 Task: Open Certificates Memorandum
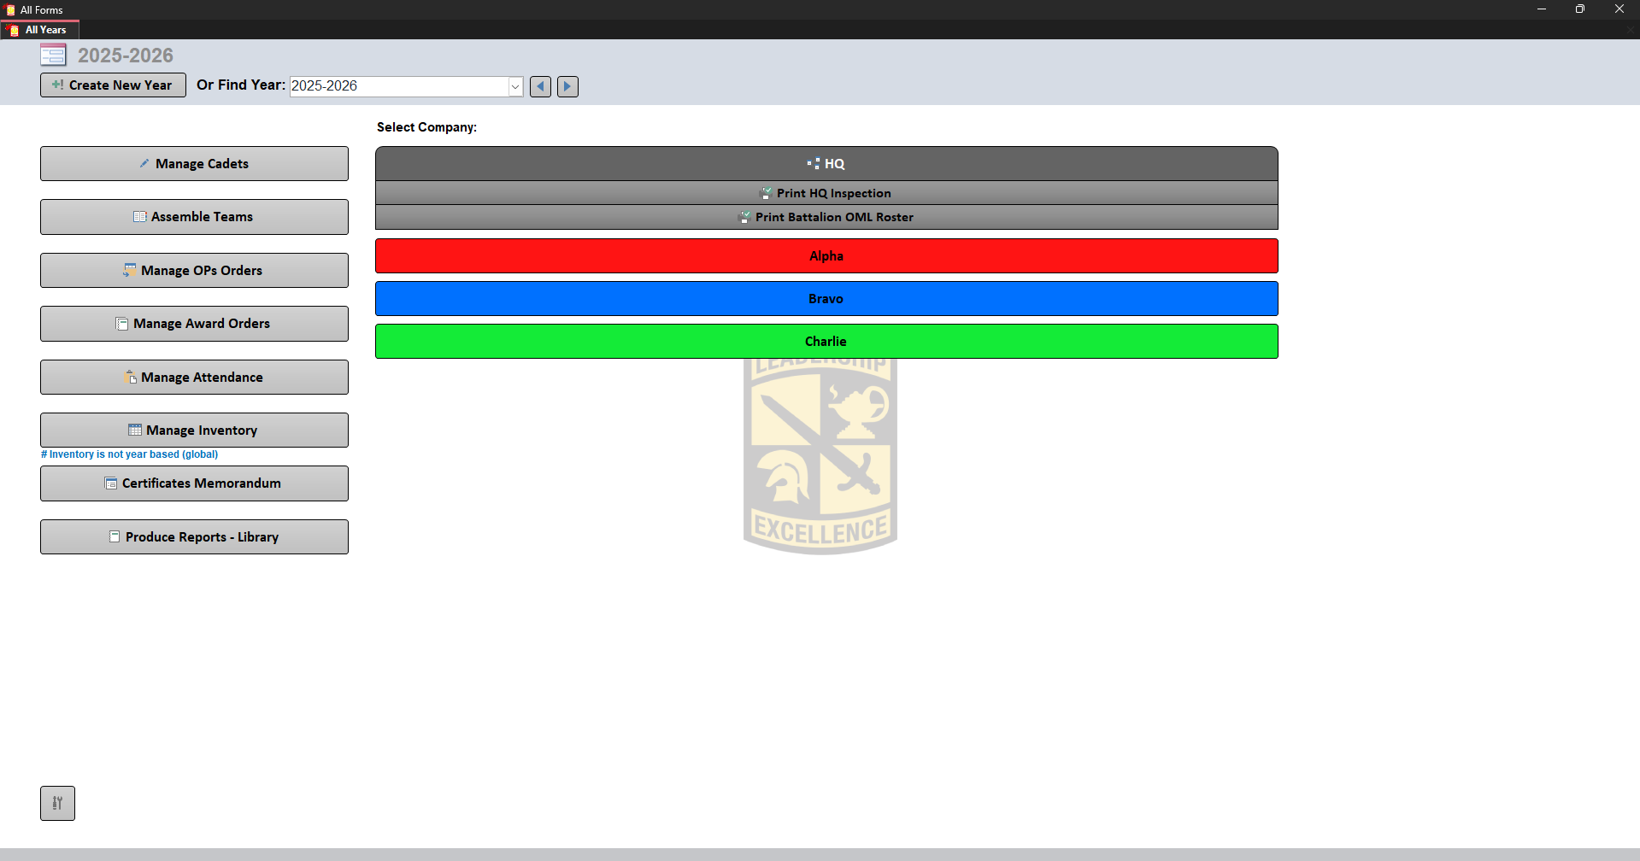coord(194,483)
